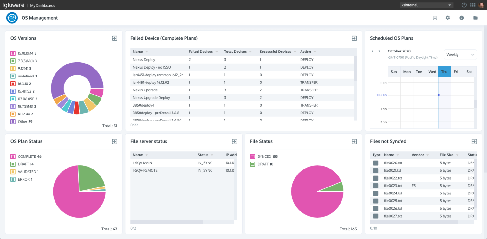Open the Weekly view dropdown
Screen dimensions: 487x239
[x=460, y=54]
